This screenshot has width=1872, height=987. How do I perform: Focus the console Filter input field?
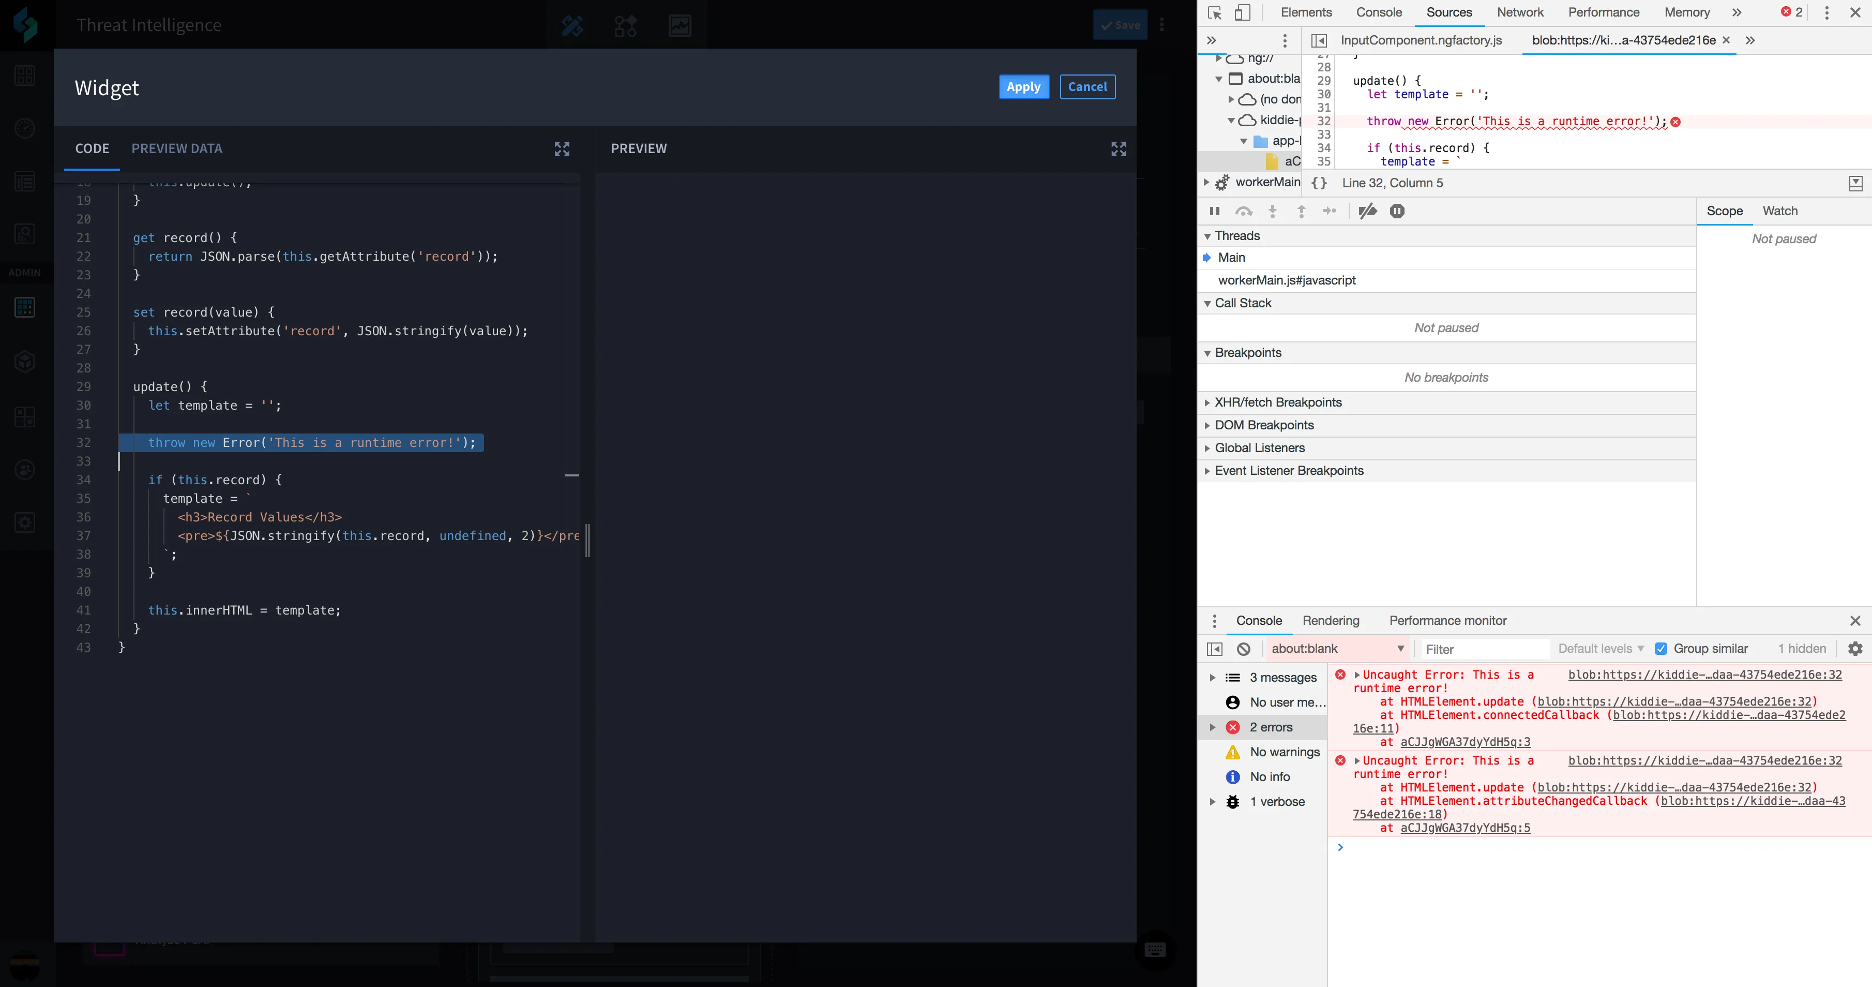pyautogui.click(x=1485, y=649)
